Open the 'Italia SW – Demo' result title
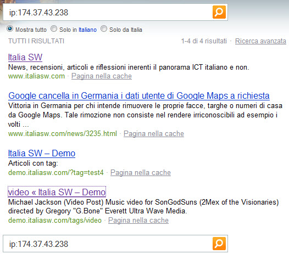Screen dimensions: 289x254 point(42,153)
